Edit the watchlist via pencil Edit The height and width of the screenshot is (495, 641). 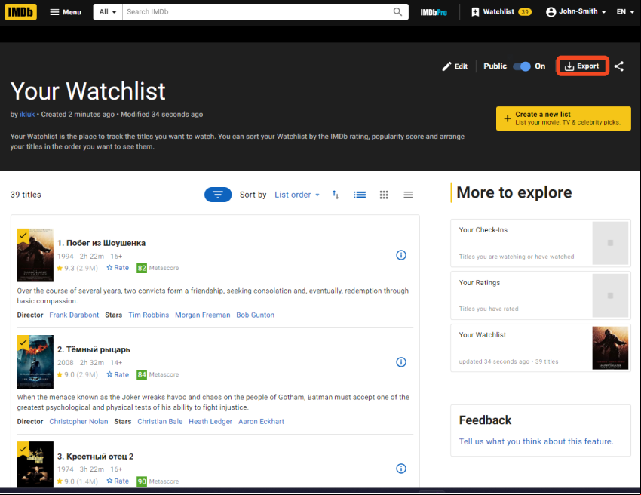tap(455, 66)
